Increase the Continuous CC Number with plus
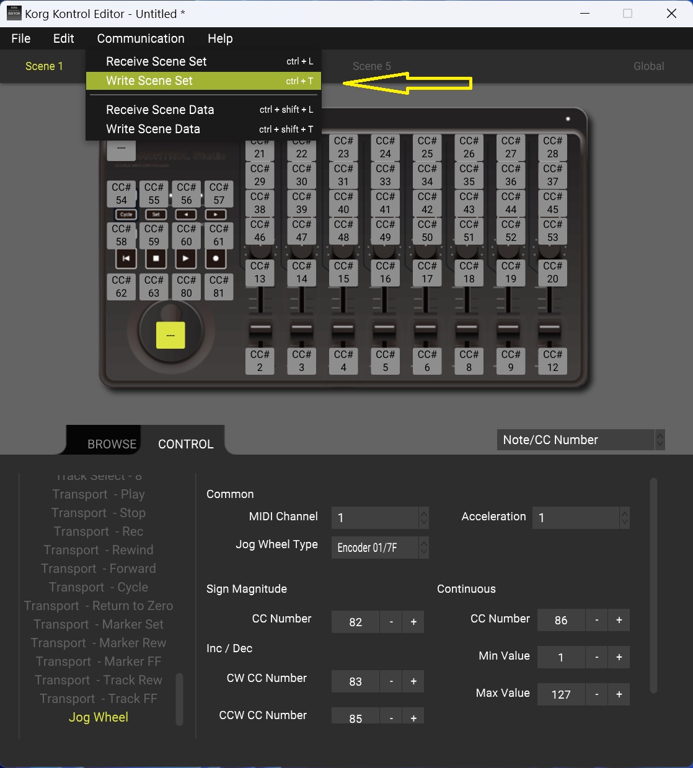The width and height of the screenshot is (693, 768). coord(619,620)
